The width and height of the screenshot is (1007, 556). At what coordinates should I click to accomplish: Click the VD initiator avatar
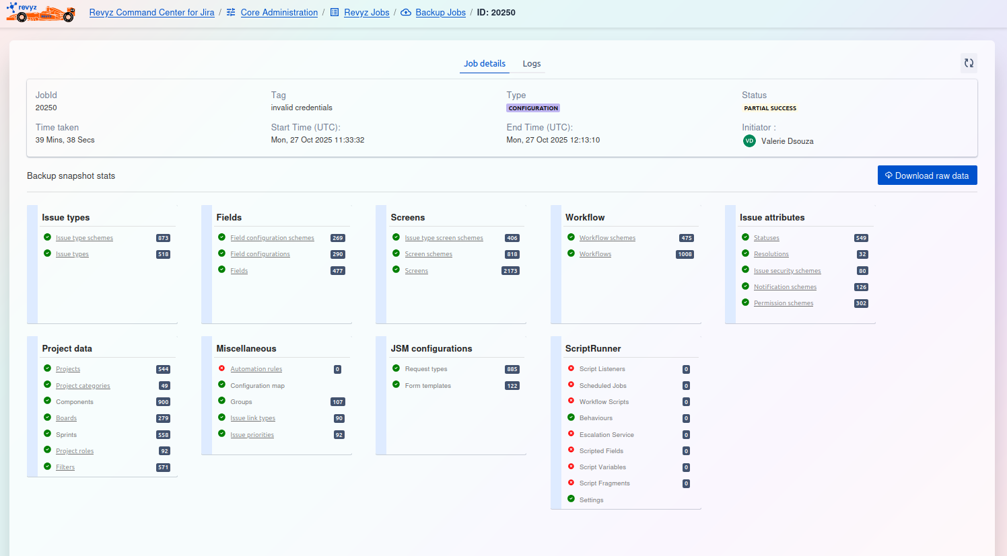(x=749, y=141)
